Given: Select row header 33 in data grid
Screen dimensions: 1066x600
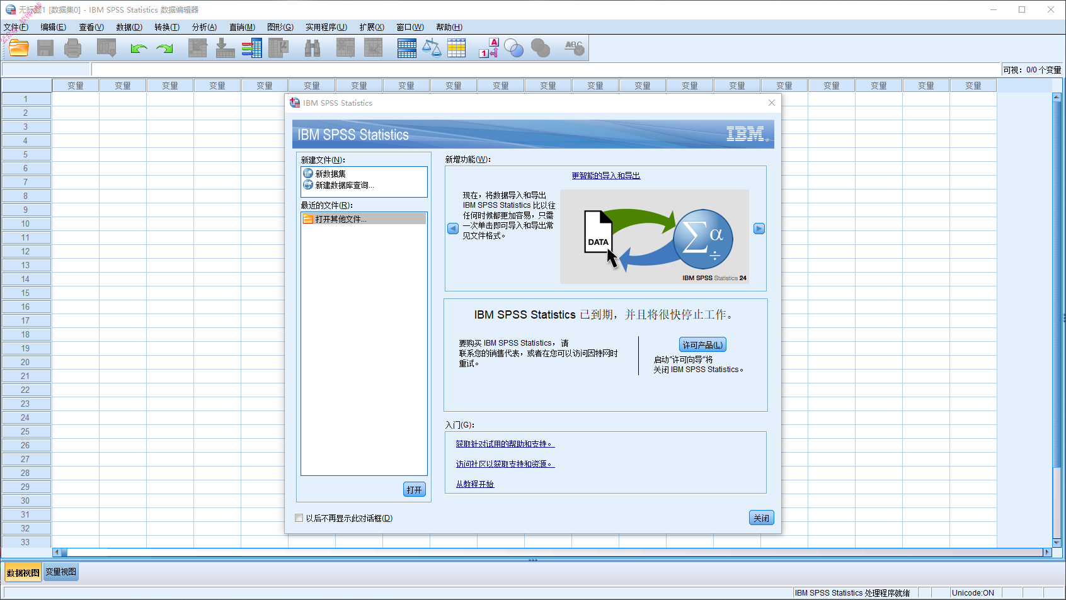Looking at the screenshot, I should click(x=26, y=542).
